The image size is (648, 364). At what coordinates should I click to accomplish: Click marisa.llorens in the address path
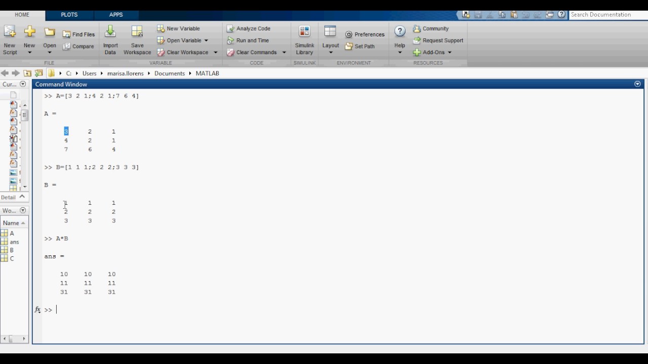point(126,73)
